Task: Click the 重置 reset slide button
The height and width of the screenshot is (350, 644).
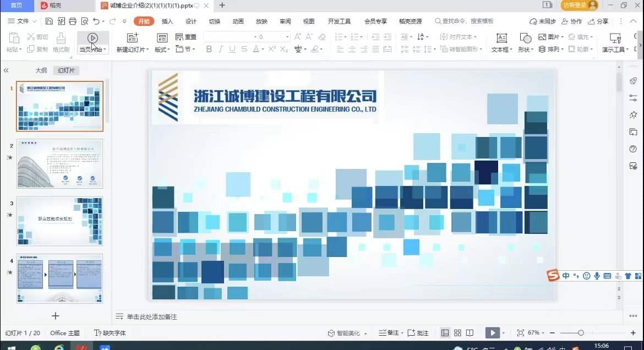Action: click(186, 37)
